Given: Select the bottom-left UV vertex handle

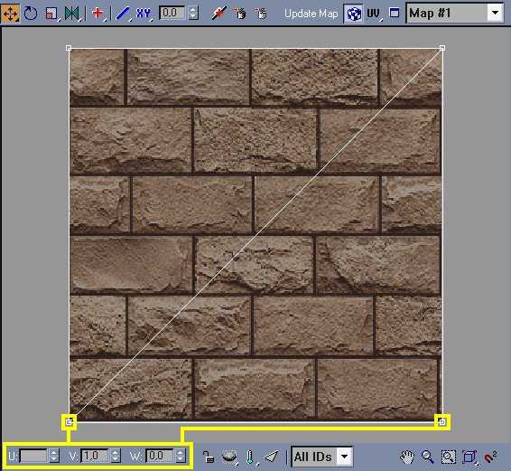Looking at the screenshot, I should [69, 422].
